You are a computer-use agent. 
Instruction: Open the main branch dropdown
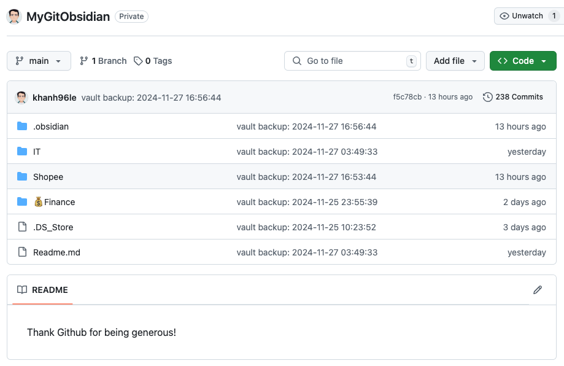coord(39,61)
